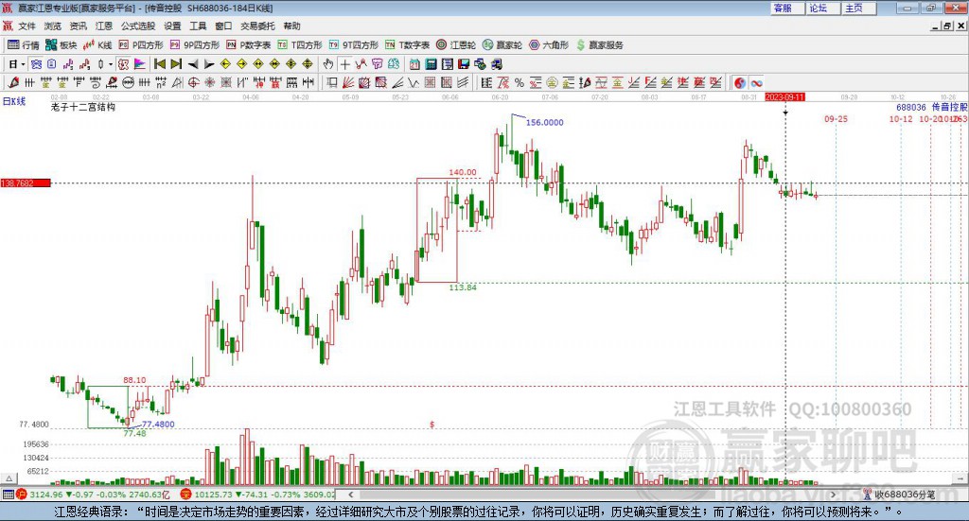The height and width of the screenshot is (521, 969).
Task: Click the save floppy-disk icon
Action: click(x=464, y=64)
